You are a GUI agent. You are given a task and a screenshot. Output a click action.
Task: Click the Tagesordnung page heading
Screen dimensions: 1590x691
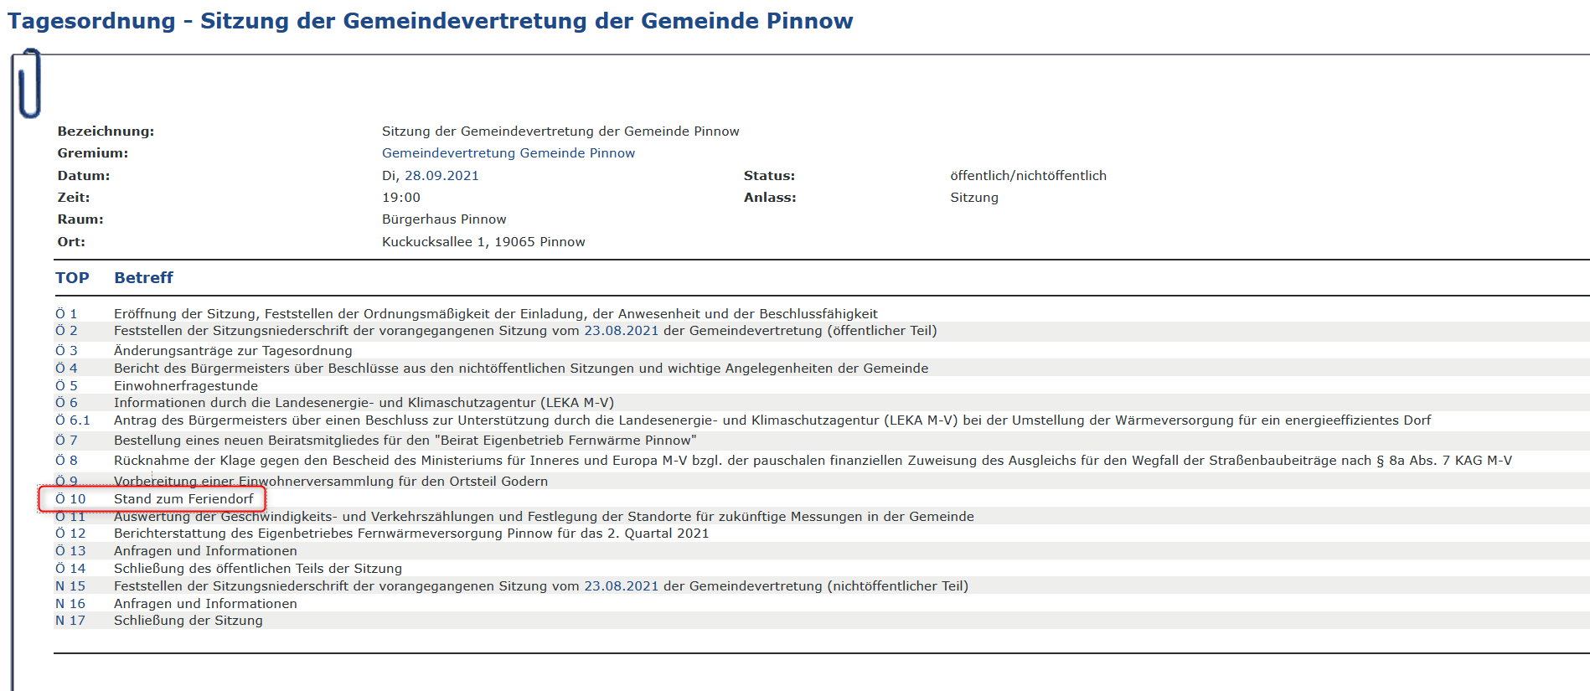pyautogui.click(x=430, y=21)
